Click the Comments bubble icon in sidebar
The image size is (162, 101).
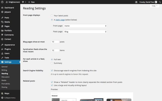coord(2,35)
